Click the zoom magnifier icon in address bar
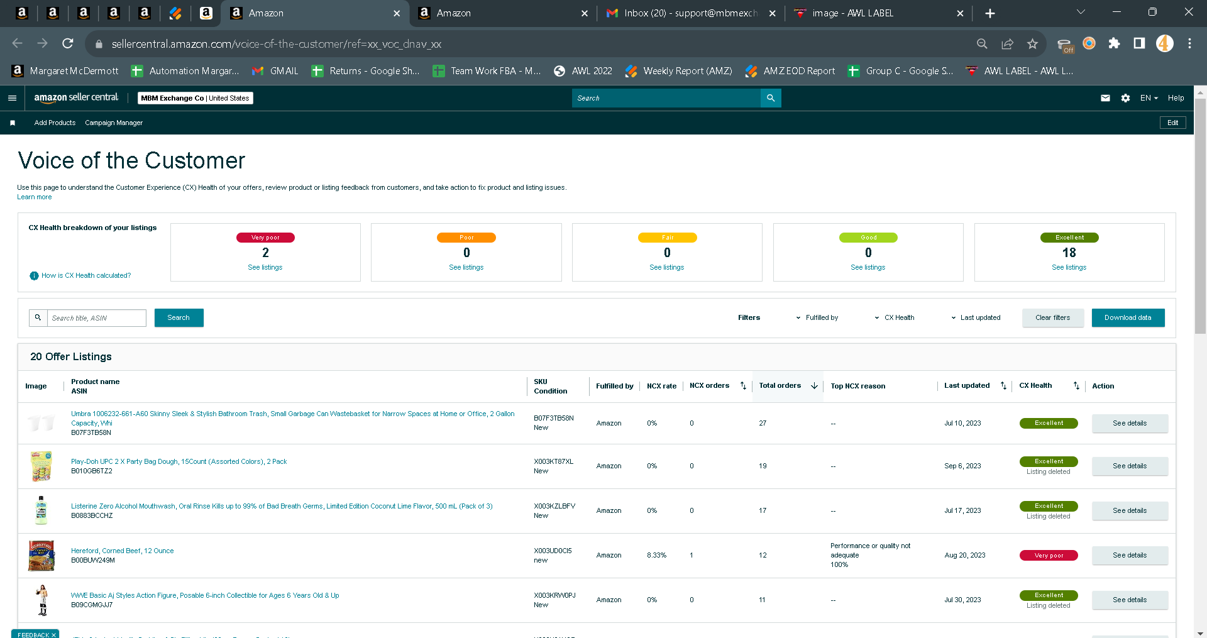Image resolution: width=1207 pixels, height=638 pixels. click(x=982, y=43)
